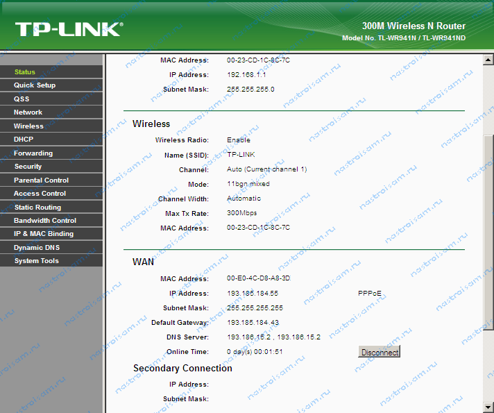Viewport: 494px width, 413px height.
Task: Click the scrollbar down arrow
Action: [488, 407]
